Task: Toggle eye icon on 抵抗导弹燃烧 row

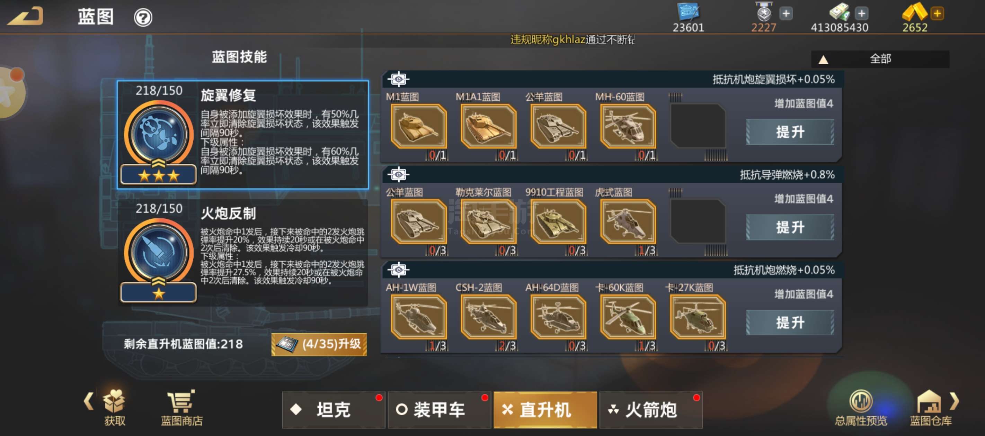Action: pyautogui.click(x=398, y=175)
